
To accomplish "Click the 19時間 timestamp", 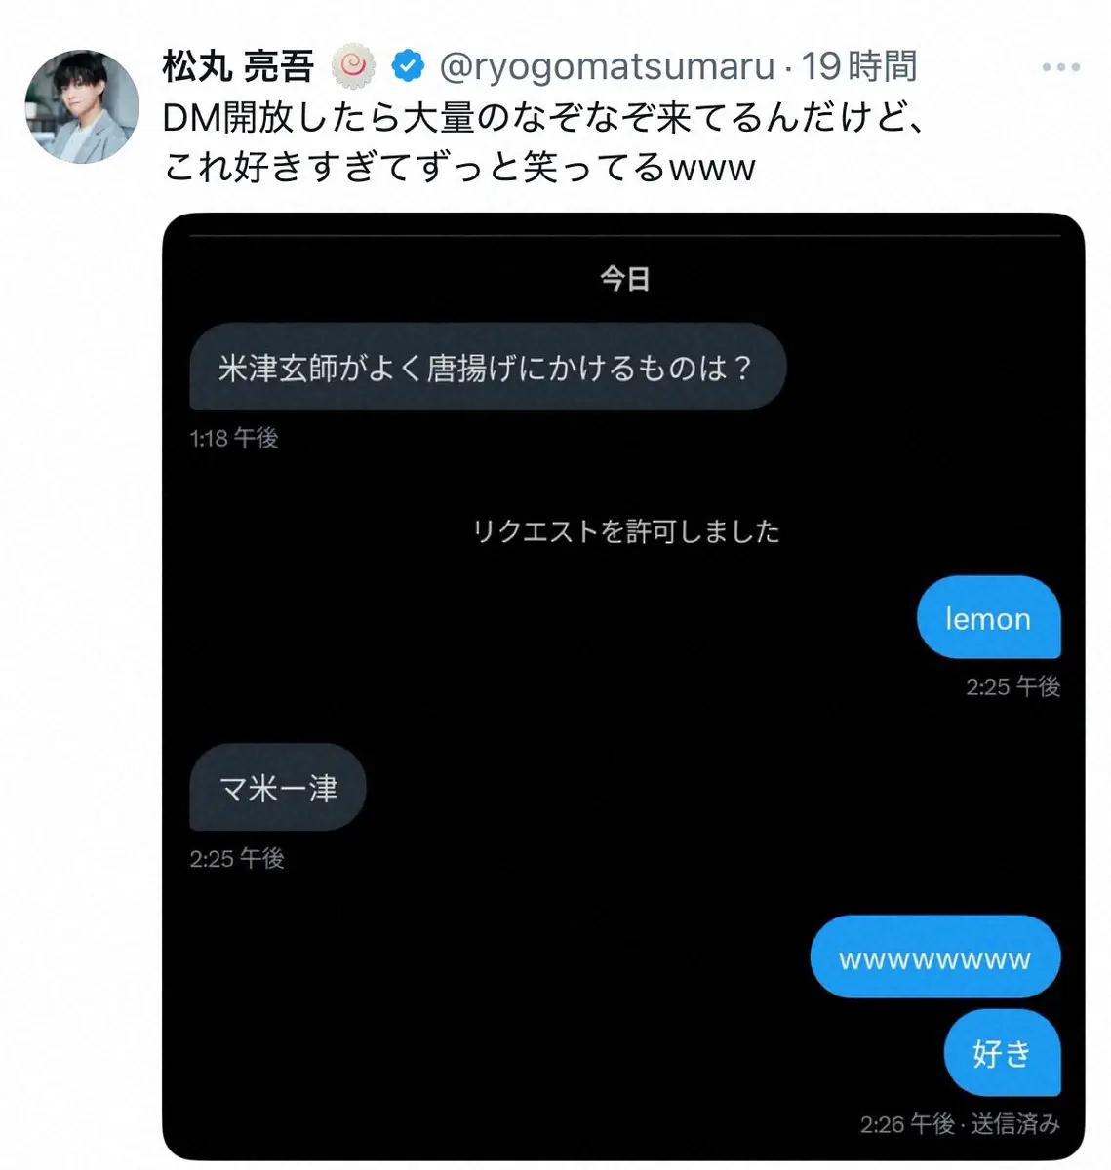I will pyautogui.click(x=859, y=67).
